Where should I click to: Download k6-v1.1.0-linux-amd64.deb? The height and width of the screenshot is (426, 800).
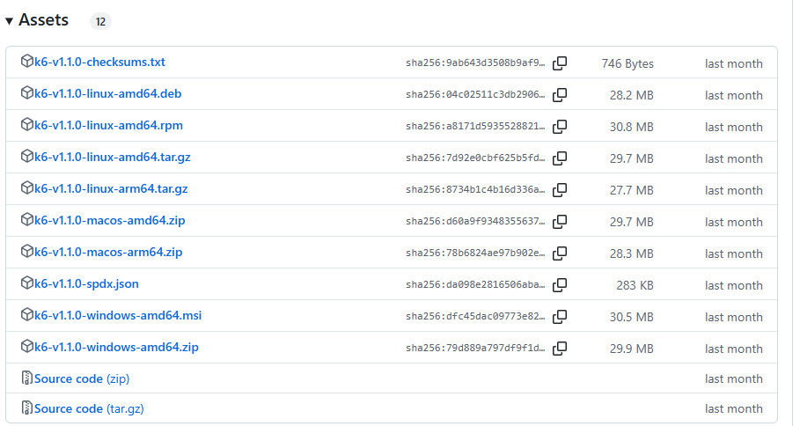(107, 94)
